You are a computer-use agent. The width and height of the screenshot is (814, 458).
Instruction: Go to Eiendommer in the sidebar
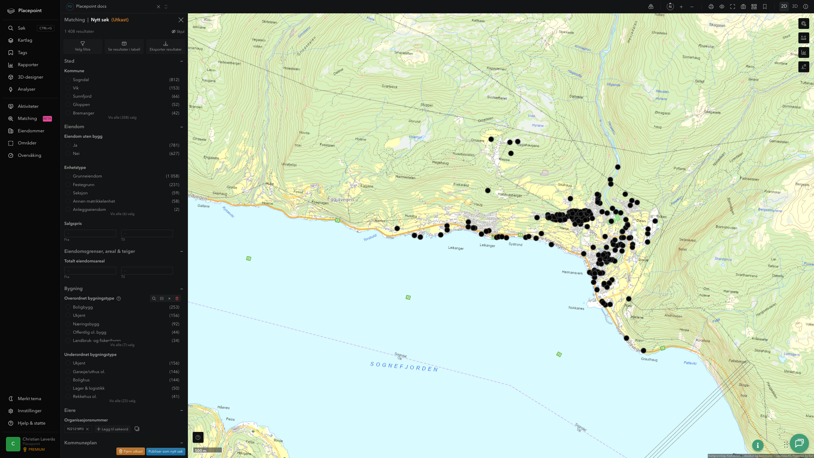31,131
